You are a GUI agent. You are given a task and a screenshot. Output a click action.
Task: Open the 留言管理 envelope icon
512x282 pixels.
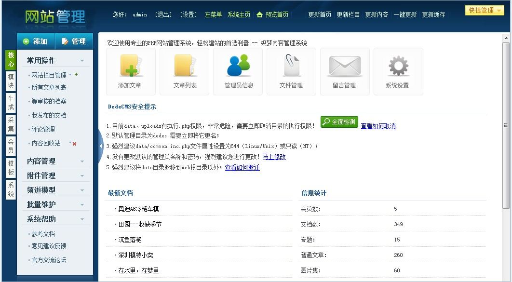(344, 67)
